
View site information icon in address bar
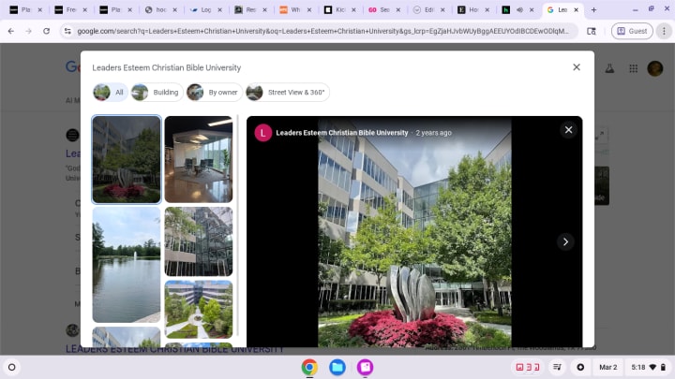[67, 31]
